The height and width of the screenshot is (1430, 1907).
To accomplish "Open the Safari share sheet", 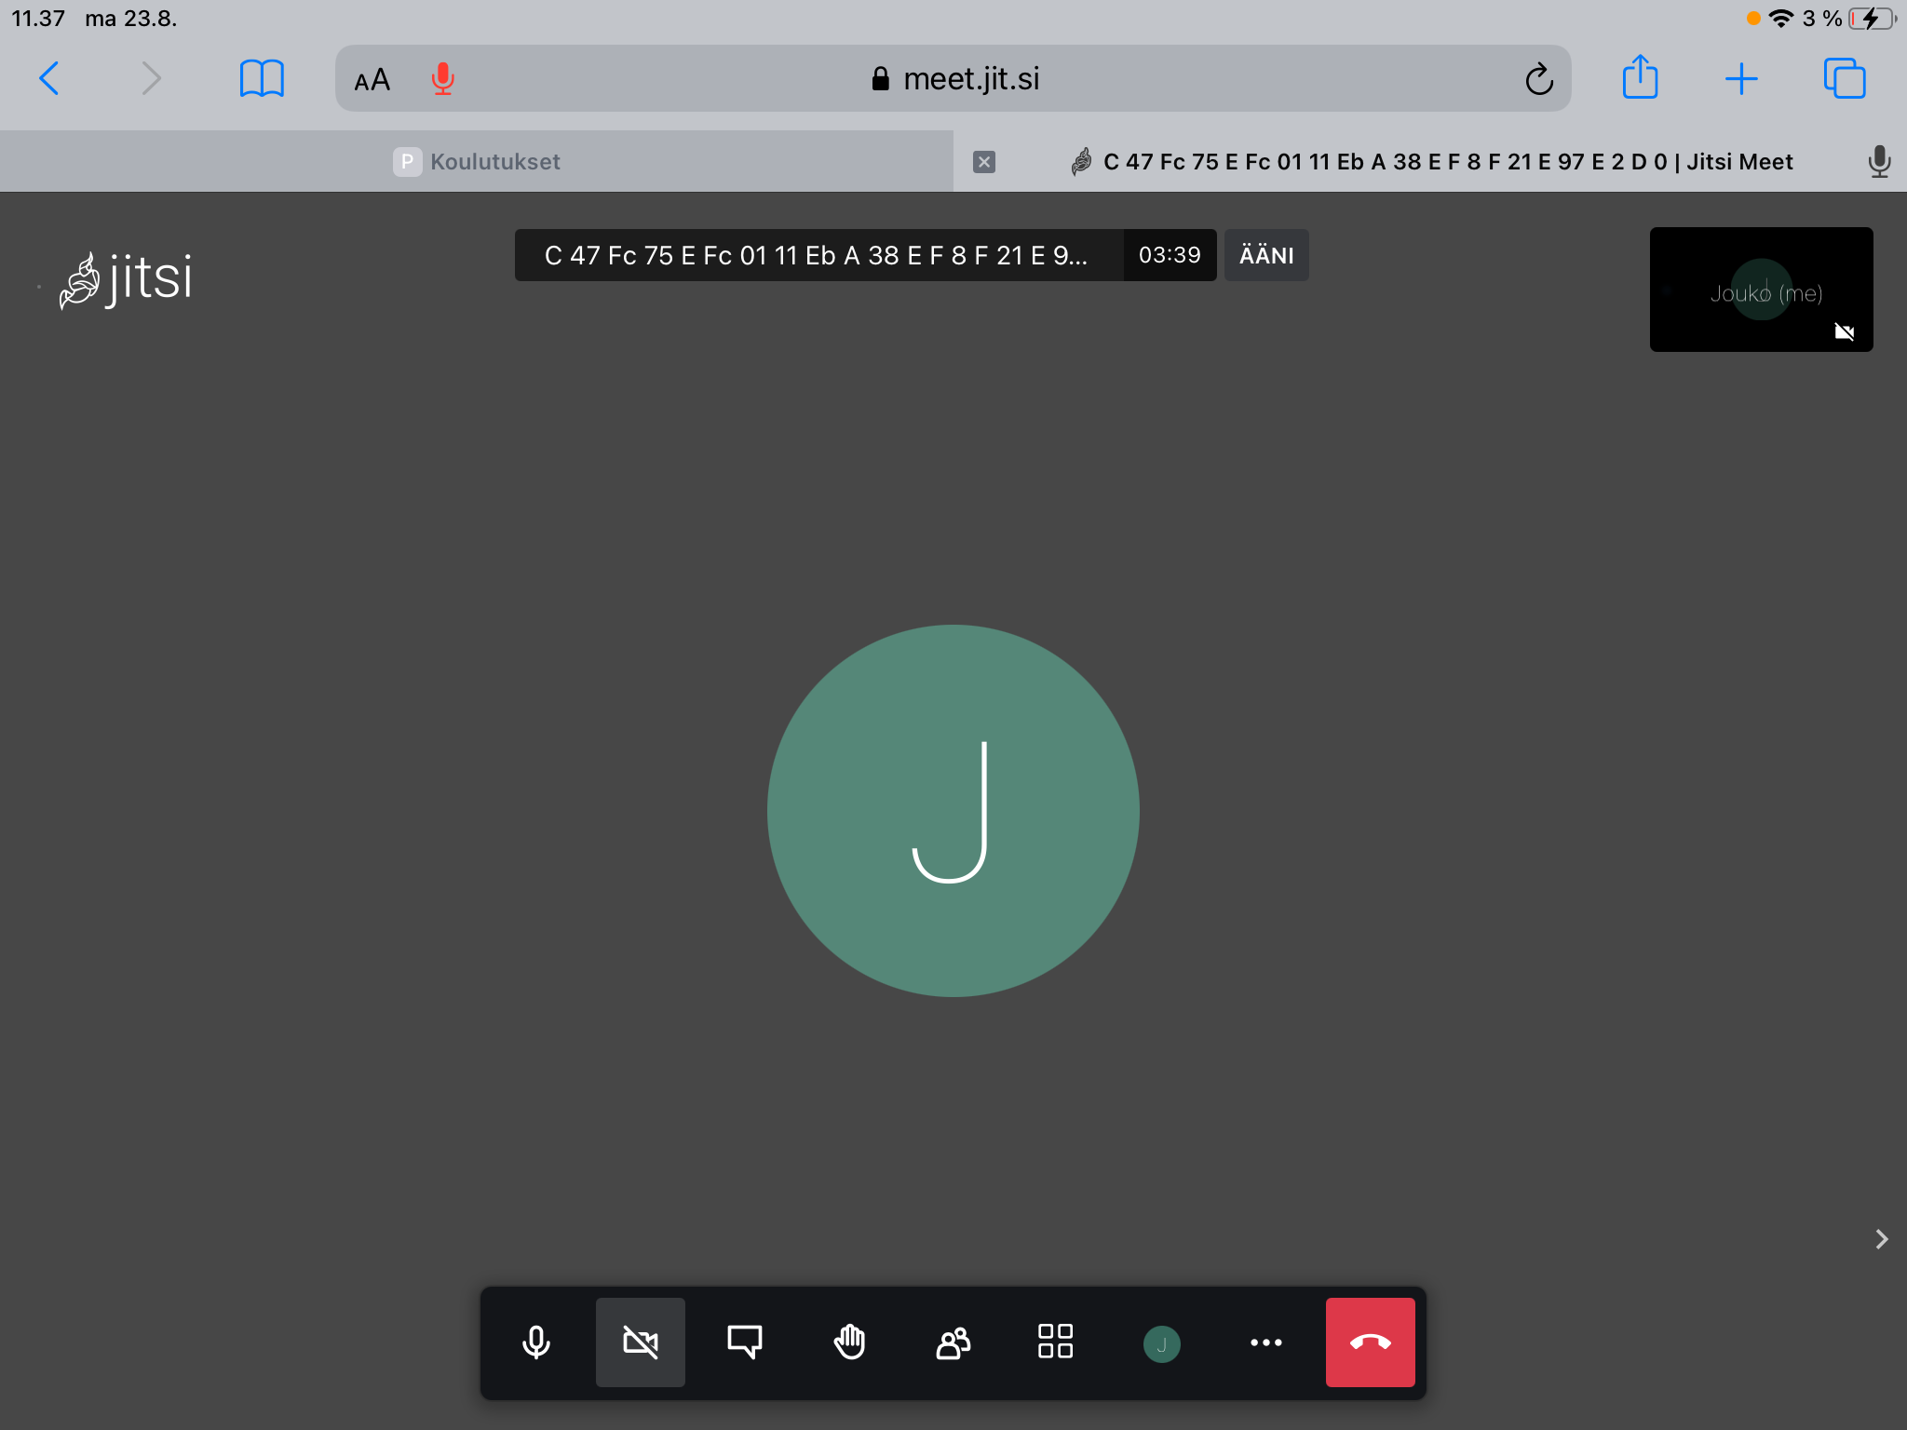I will [x=1640, y=78].
